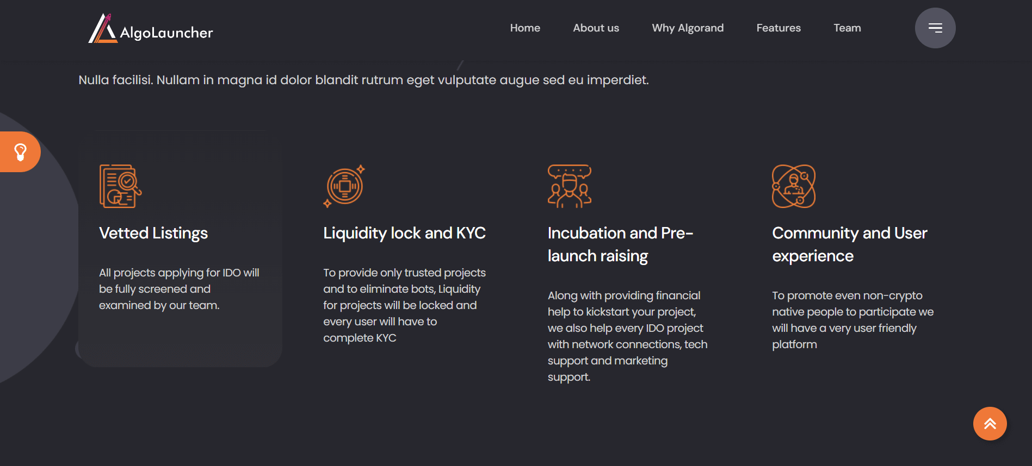Click the scroll-to-top arrow button
Viewport: 1032px width, 466px height.
click(990, 424)
